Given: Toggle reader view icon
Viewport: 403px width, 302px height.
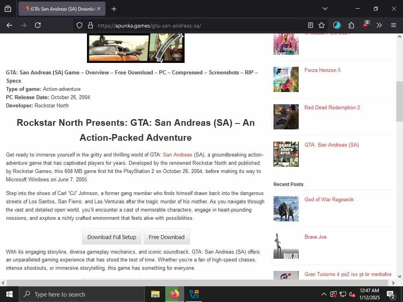Looking at the screenshot, I should coord(311,25).
